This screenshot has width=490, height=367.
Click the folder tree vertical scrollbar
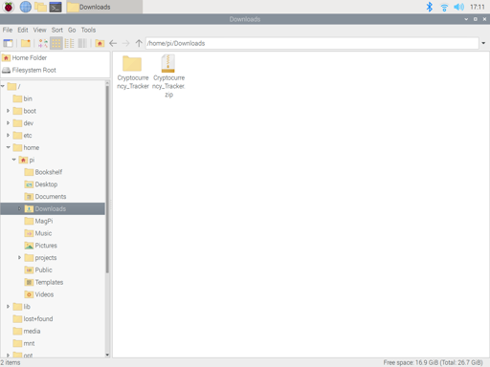tap(107, 180)
